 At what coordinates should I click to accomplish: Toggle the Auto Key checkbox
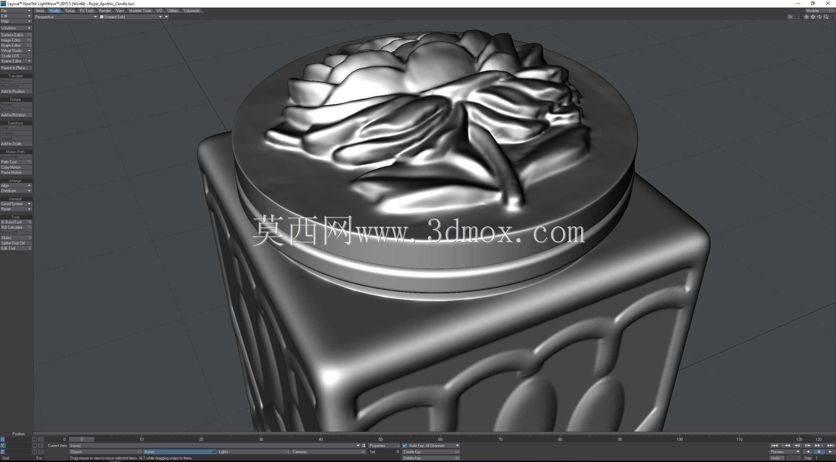click(x=405, y=446)
